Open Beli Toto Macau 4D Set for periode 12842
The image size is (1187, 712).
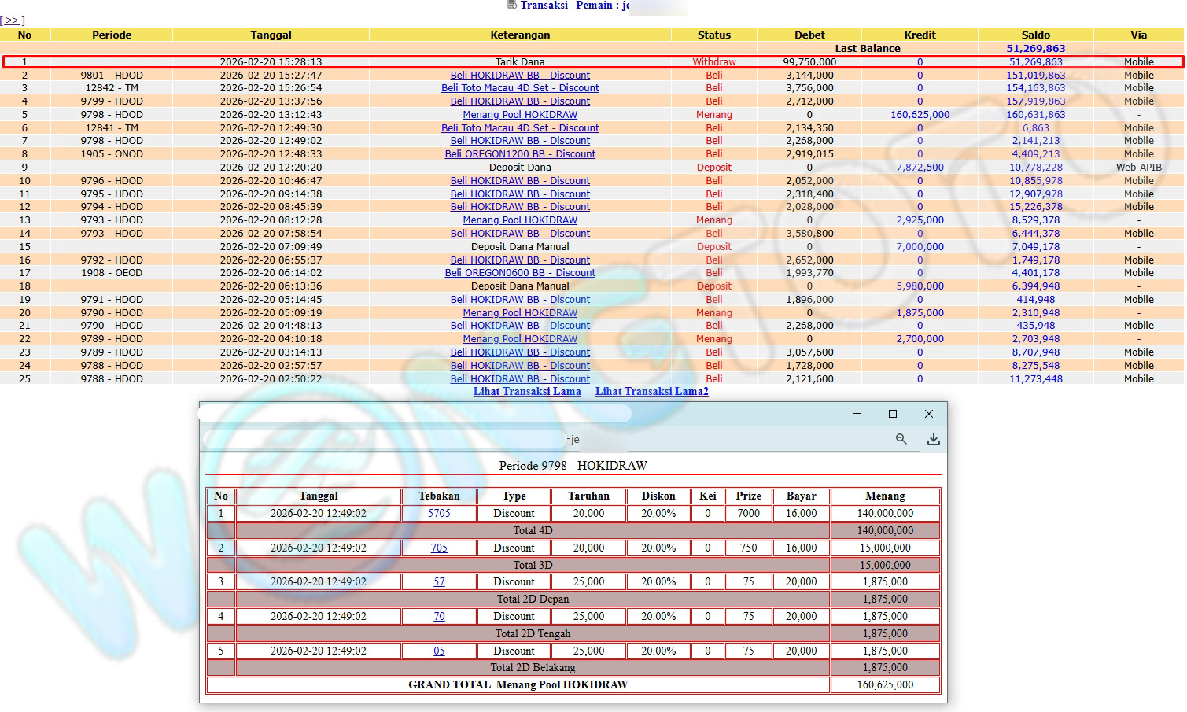[x=520, y=88]
